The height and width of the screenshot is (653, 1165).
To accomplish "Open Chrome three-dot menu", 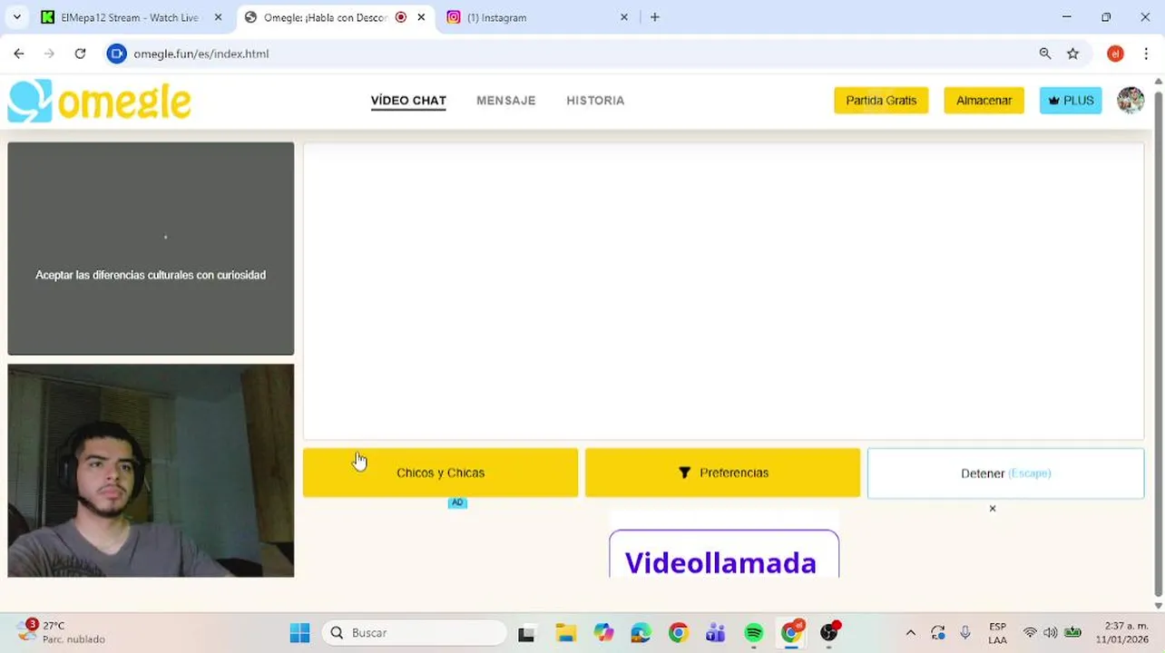I will (x=1146, y=54).
